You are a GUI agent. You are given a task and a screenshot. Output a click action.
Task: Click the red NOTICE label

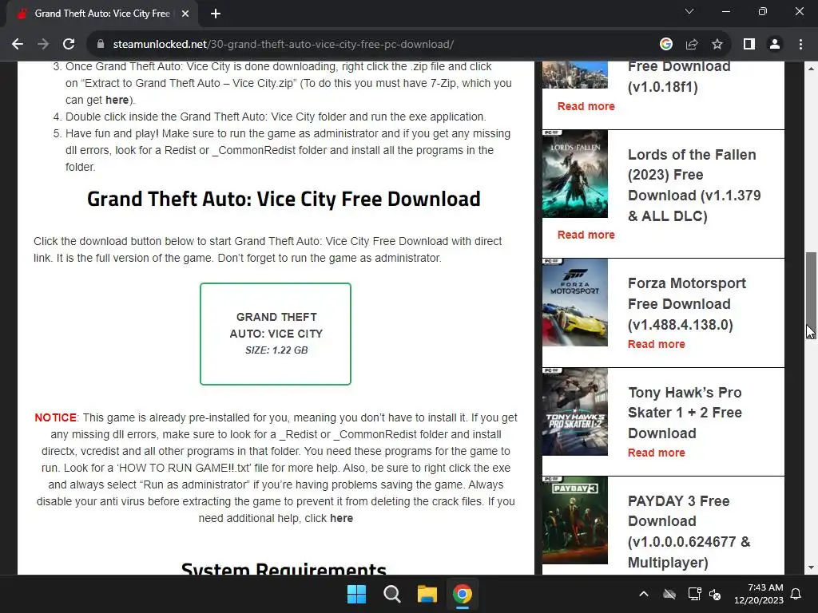click(x=55, y=417)
